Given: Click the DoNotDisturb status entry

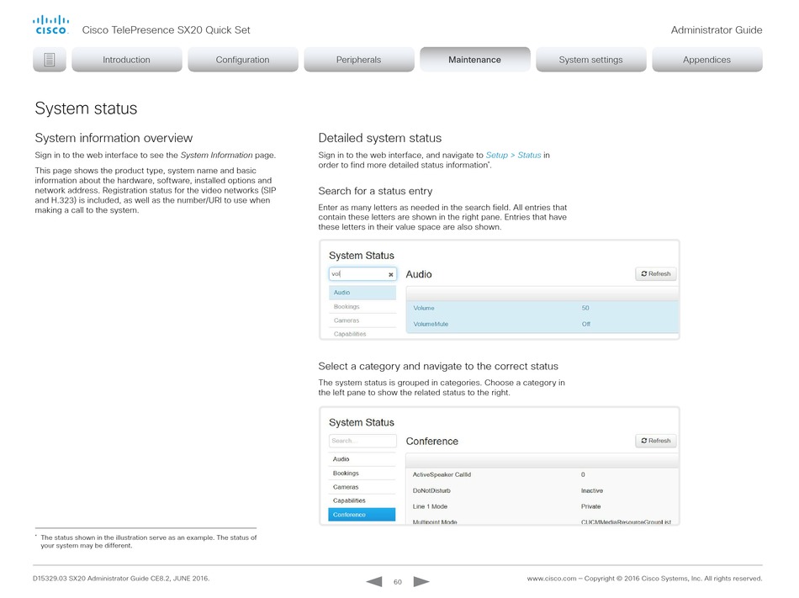Looking at the screenshot, I should [x=431, y=490].
